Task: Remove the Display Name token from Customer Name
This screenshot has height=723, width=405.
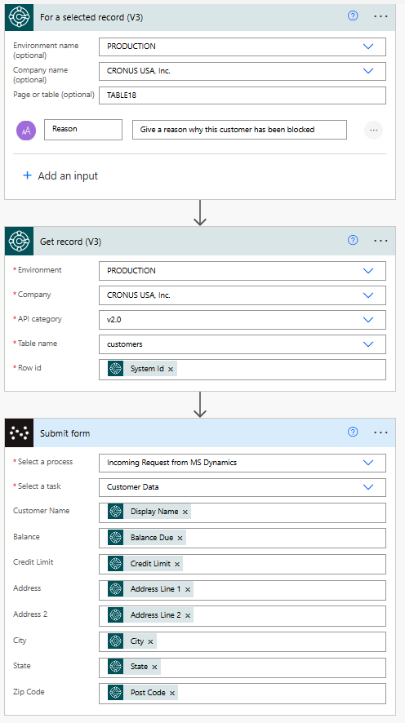Action: pyautogui.click(x=185, y=512)
